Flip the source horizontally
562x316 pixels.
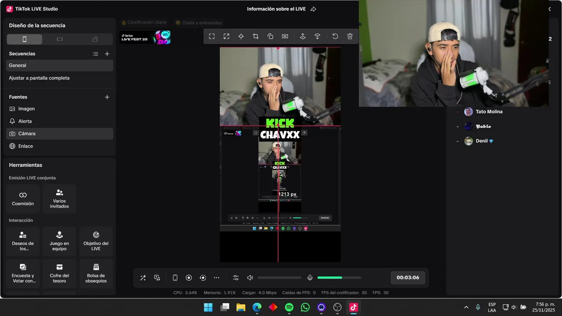(x=285, y=36)
